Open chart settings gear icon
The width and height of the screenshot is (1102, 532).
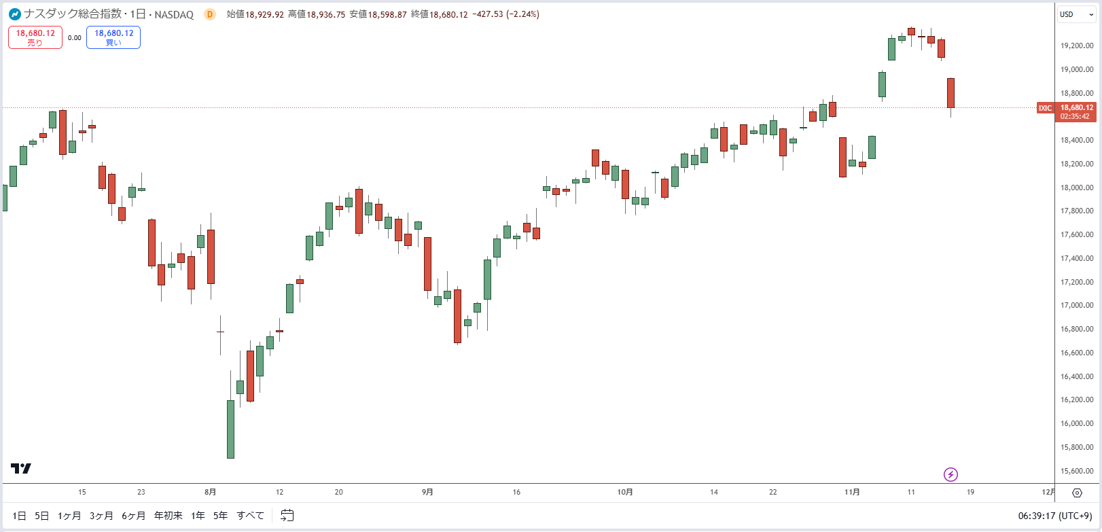[x=1077, y=493]
